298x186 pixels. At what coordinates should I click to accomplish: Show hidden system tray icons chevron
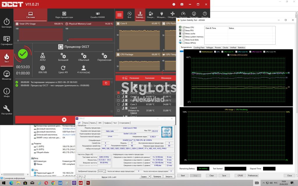(263, 183)
